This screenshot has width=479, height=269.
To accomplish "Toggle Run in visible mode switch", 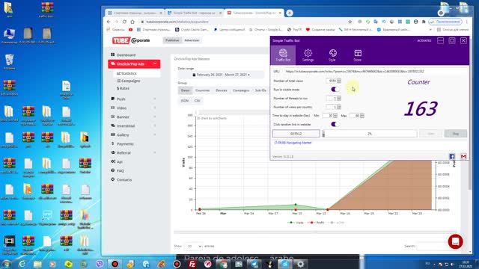I will pos(335,90).
